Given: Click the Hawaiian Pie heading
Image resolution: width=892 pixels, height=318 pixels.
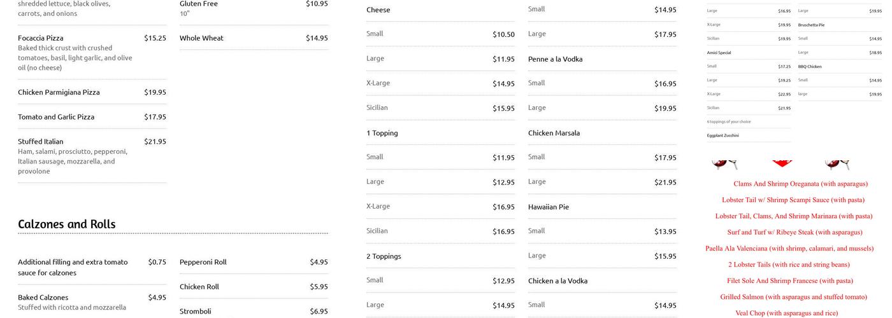Looking at the screenshot, I should pyautogui.click(x=549, y=207).
